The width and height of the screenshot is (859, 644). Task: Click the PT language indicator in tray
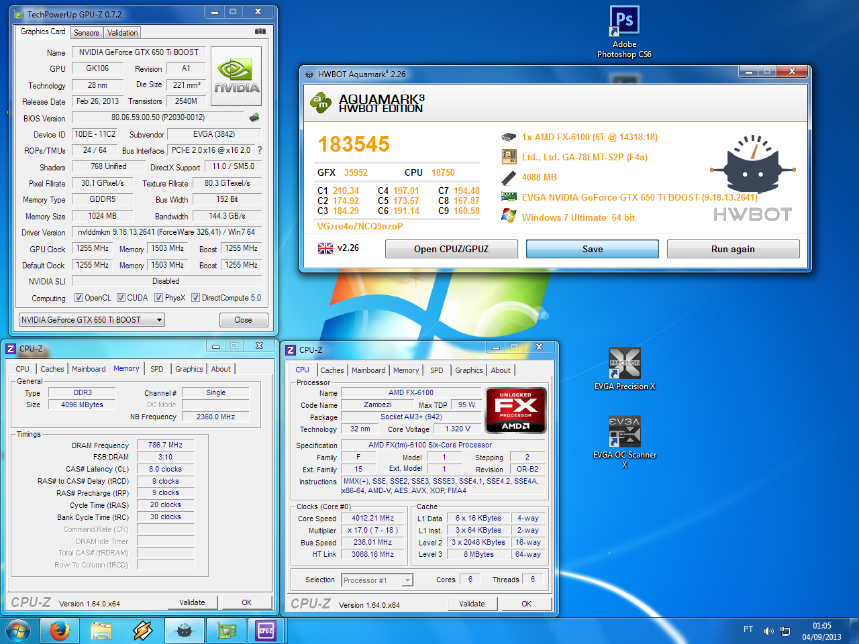click(x=748, y=629)
